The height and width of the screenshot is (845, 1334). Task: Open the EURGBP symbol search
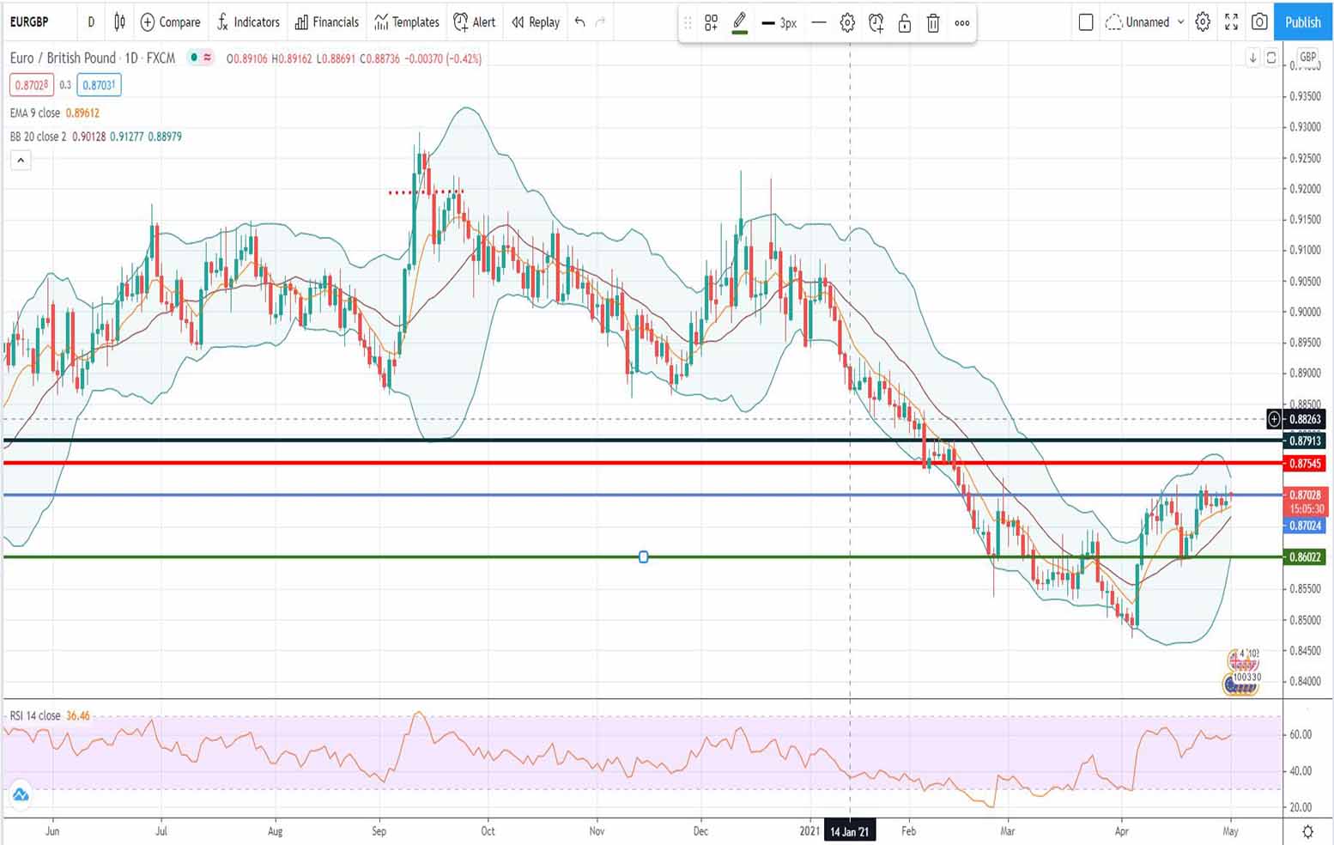(29, 21)
